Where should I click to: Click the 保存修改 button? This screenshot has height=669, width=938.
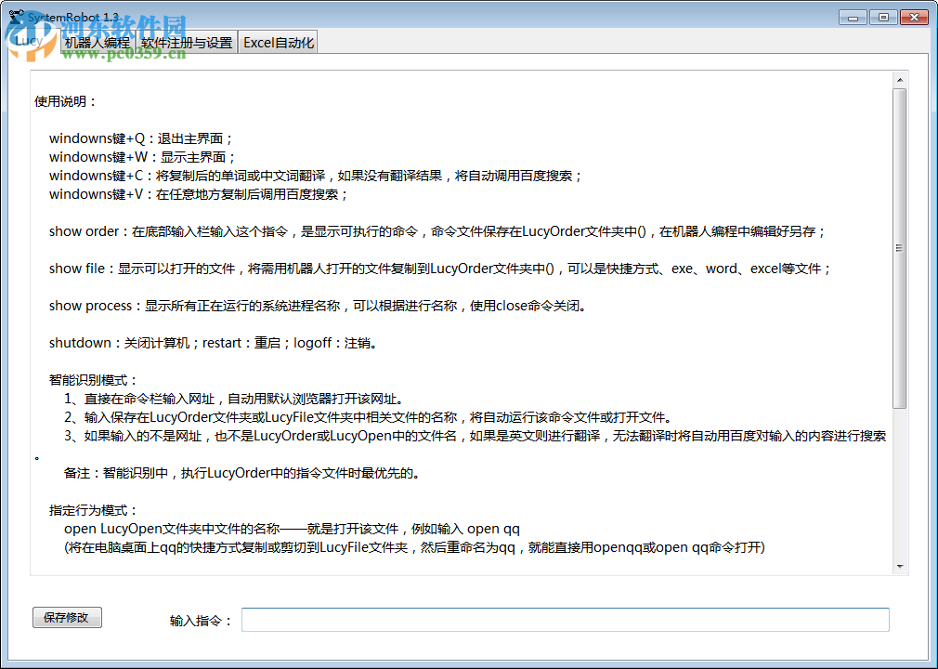point(66,617)
